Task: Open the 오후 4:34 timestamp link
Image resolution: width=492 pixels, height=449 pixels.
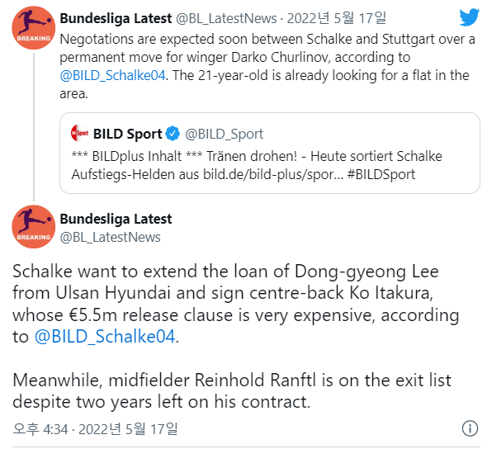Action: tap(95, 429)
